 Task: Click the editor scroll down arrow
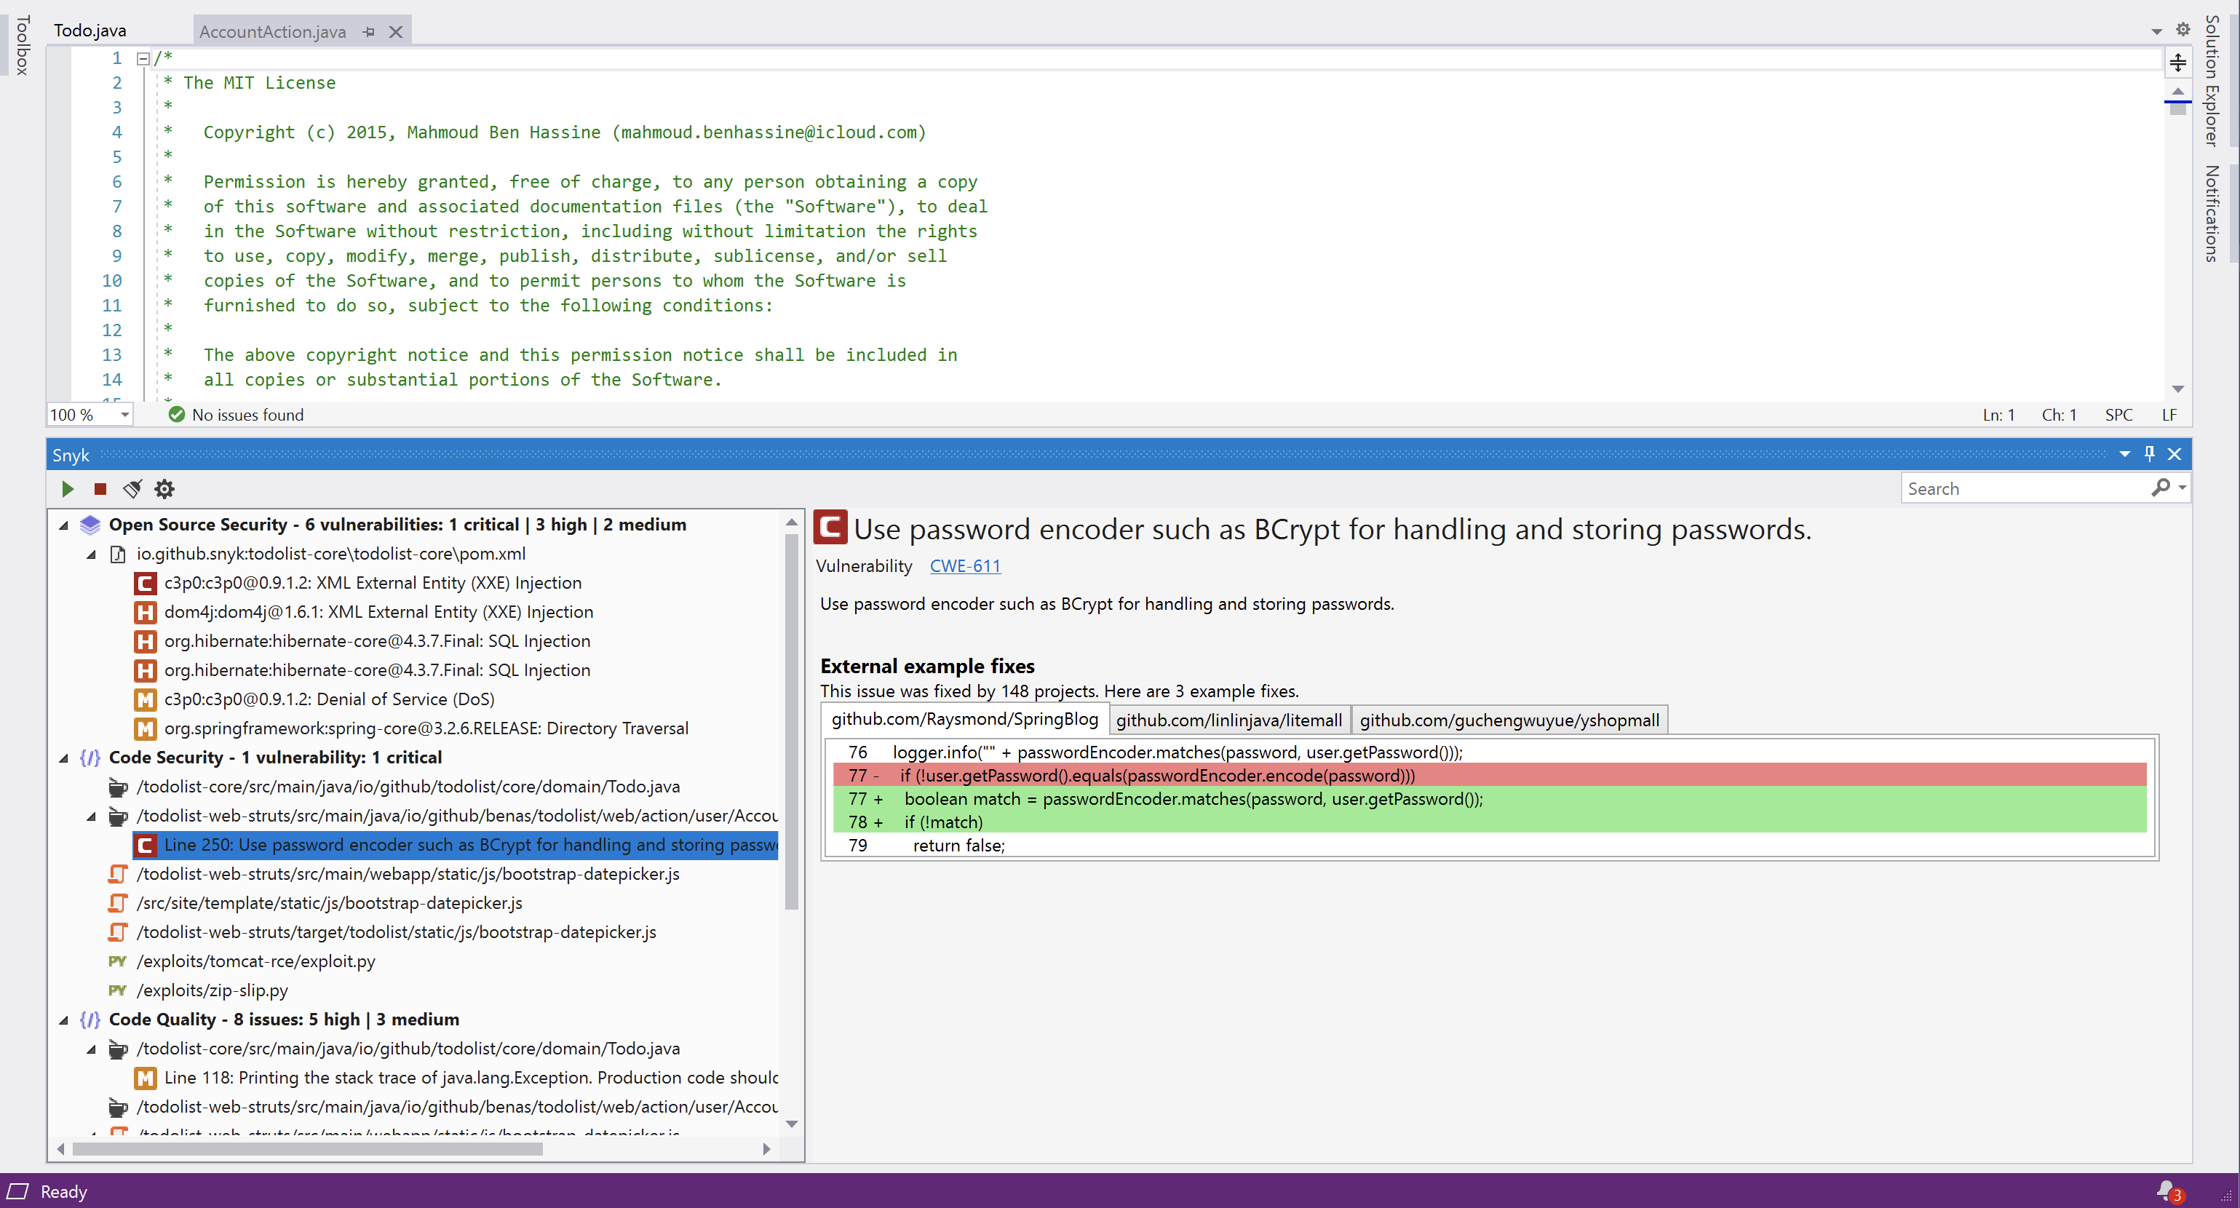pos(2177,389)
